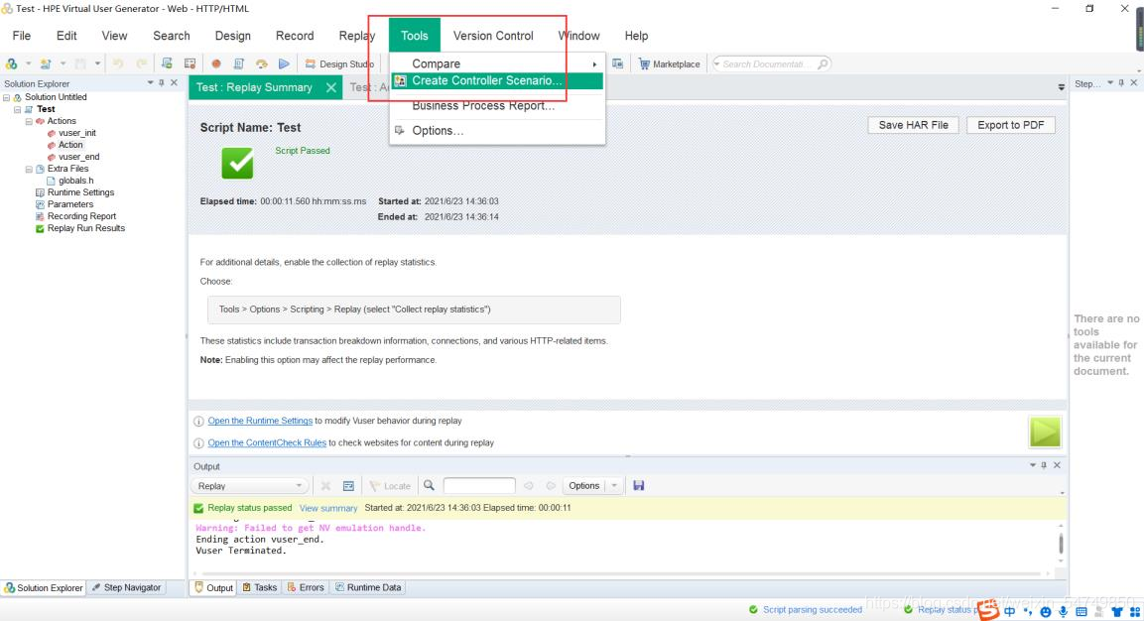
Task: Click the large green replay arrow thumbnail
Action: (1045, 432)
